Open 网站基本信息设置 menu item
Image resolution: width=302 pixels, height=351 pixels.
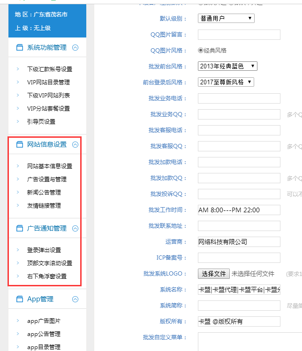(50, 166)
